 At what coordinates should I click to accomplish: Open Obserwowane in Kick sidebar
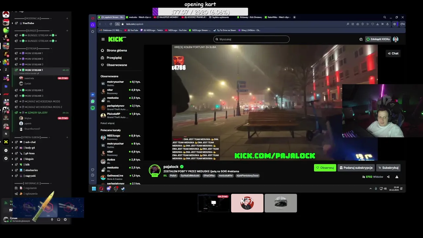(x=114, y=65)
